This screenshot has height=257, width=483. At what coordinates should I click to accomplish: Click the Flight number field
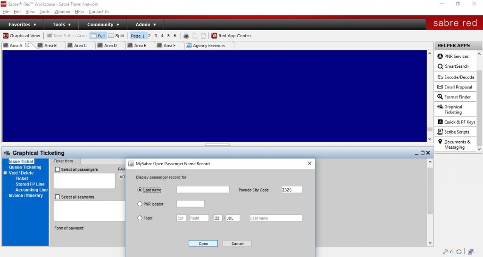pos(199,218)
